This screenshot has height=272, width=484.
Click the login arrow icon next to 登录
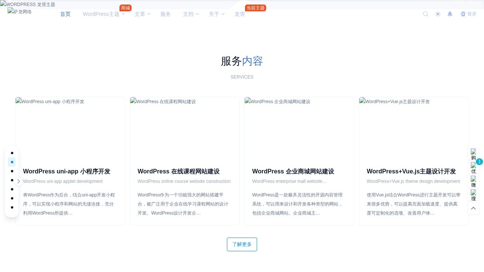(462, 14)
